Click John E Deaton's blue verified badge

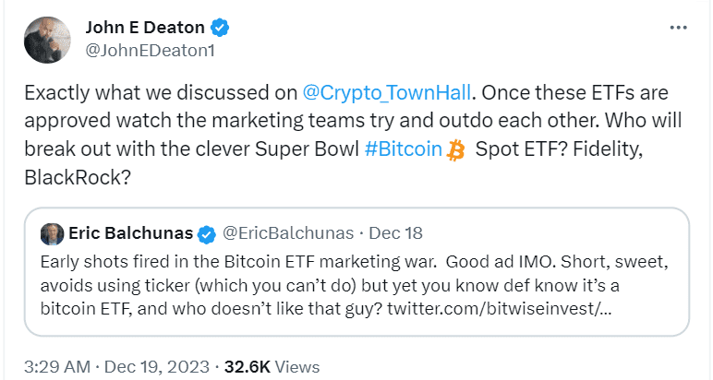tap(220, 27)
